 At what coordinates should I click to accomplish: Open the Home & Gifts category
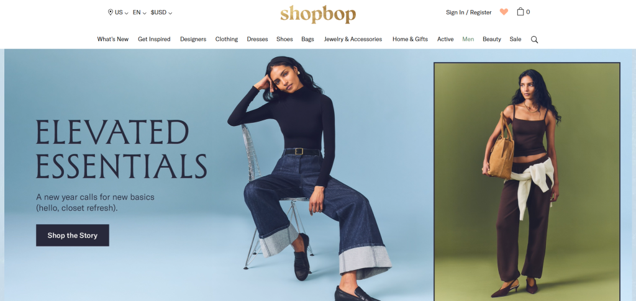[x=410, y=39]
